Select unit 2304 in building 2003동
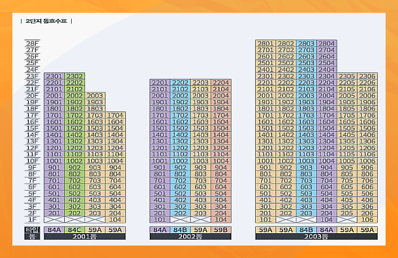The height and width of the screenshot is (258, 398). point(326,76)
